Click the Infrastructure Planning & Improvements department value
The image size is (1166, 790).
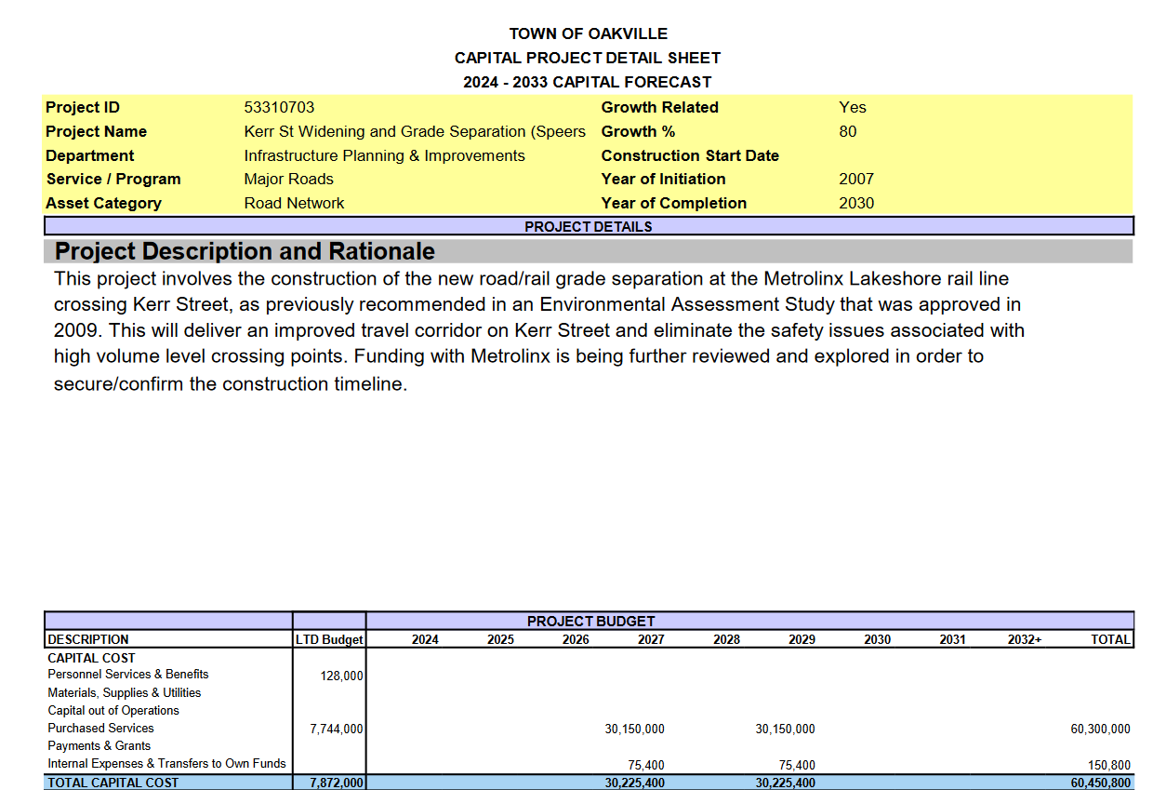(384, 155)
